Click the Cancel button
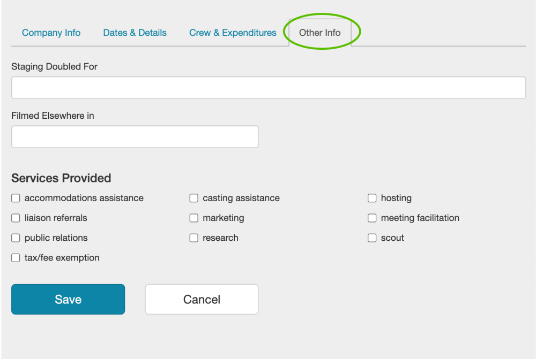Screen dimensions: 536x359 (202, 299)
